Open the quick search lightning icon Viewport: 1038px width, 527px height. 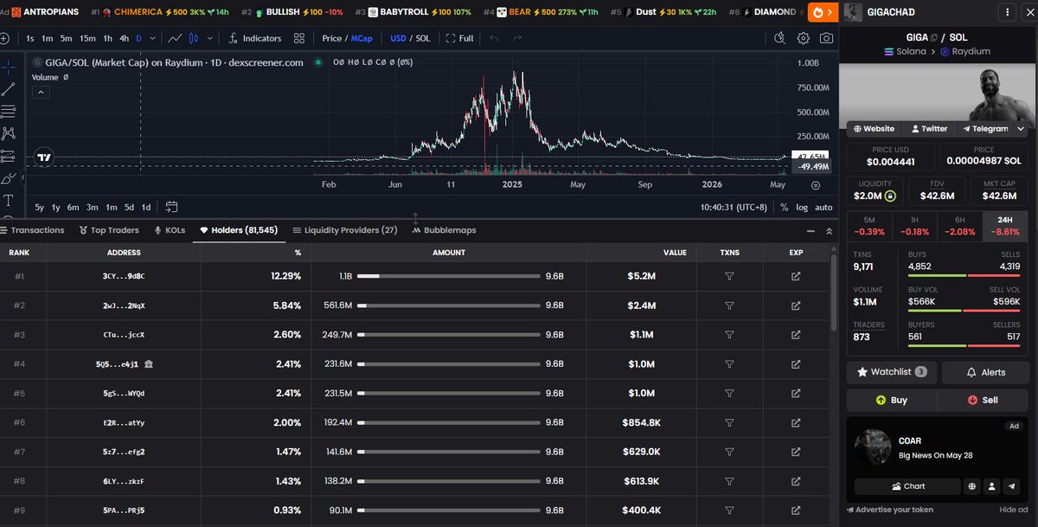pyautogui.click(x=779, y=38)
